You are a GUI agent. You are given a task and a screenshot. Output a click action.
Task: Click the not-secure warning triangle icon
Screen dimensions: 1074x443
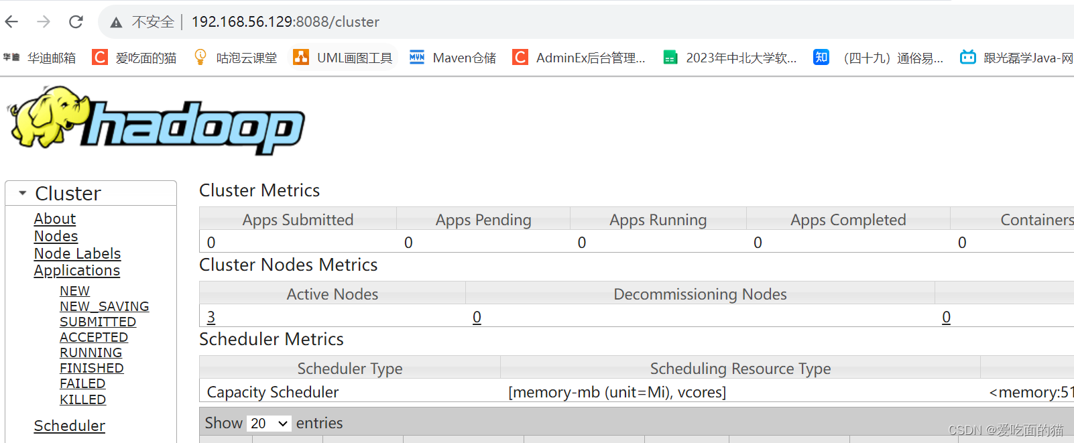coord(116,23)
